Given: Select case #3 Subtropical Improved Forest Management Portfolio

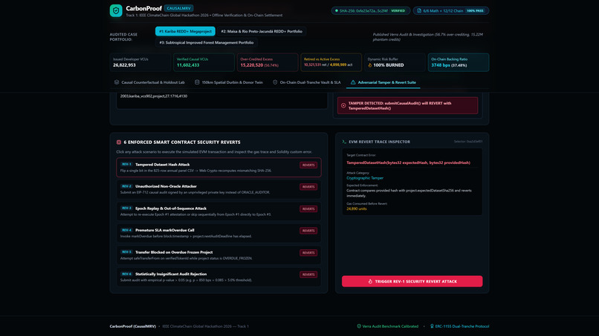Looking at the screenshot, I should click(207, 43).
